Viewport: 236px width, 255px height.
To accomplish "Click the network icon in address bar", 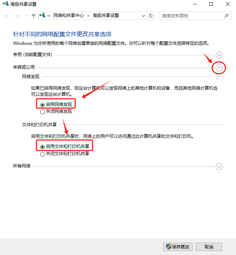I will click(x=43, y=16).
